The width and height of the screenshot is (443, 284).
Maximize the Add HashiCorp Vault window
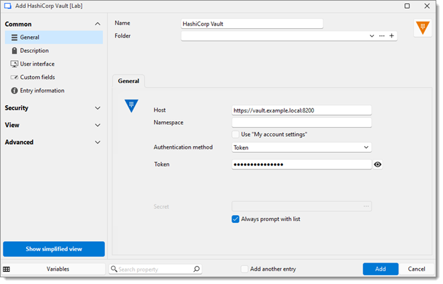[407, 6]
